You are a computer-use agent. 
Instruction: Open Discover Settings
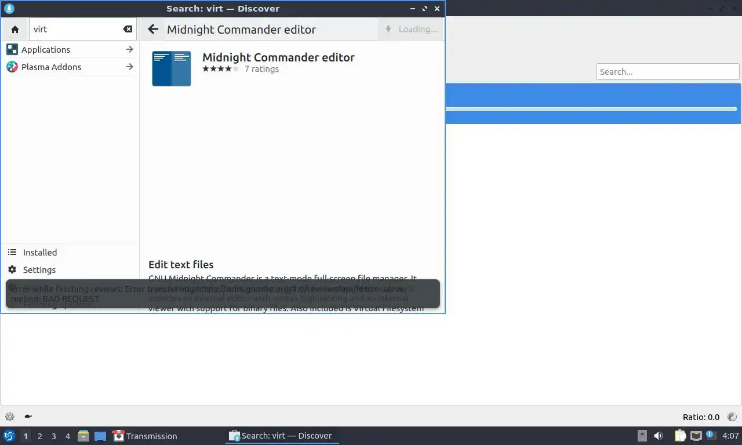70,270
